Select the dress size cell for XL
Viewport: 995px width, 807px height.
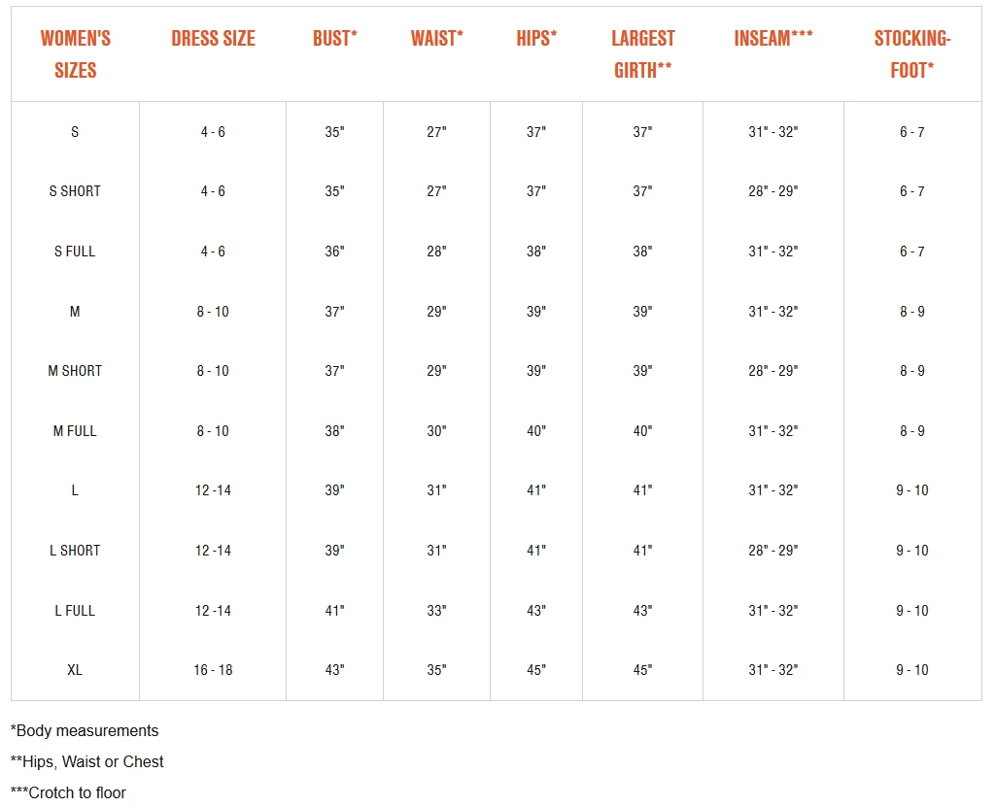point(213,670)
